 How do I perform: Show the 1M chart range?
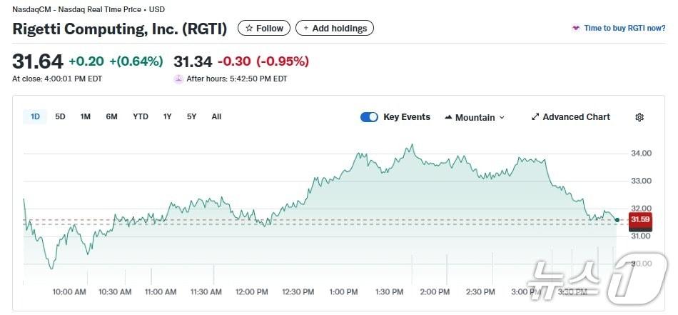click(86, 116)
